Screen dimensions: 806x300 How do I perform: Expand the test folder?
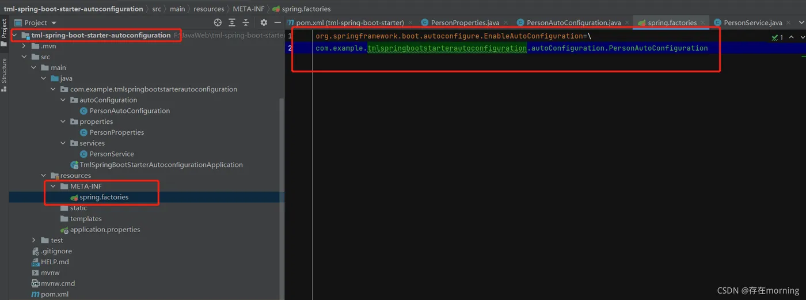pyautogui.click(x=34, y=240)
